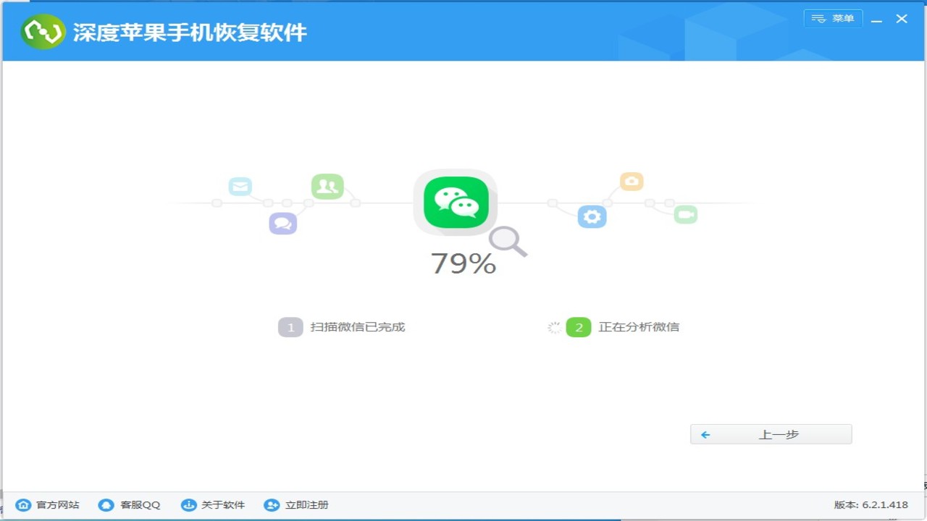This screenshot has height=521, width=927.
Task: Click the green contacts icon on the scan path
Action: (x=327, y=186)
